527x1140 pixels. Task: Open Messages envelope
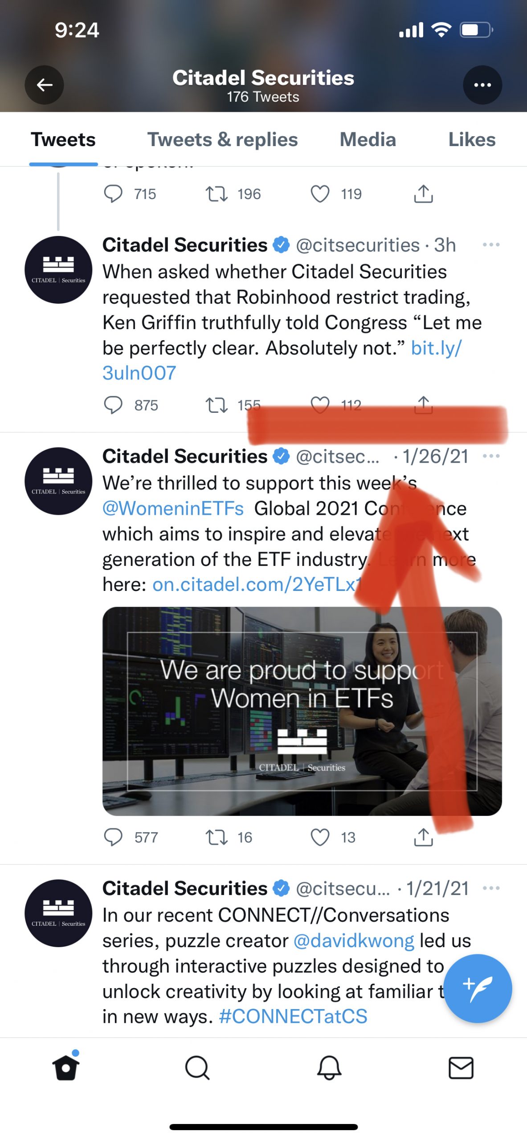[x=461, y=1068]
